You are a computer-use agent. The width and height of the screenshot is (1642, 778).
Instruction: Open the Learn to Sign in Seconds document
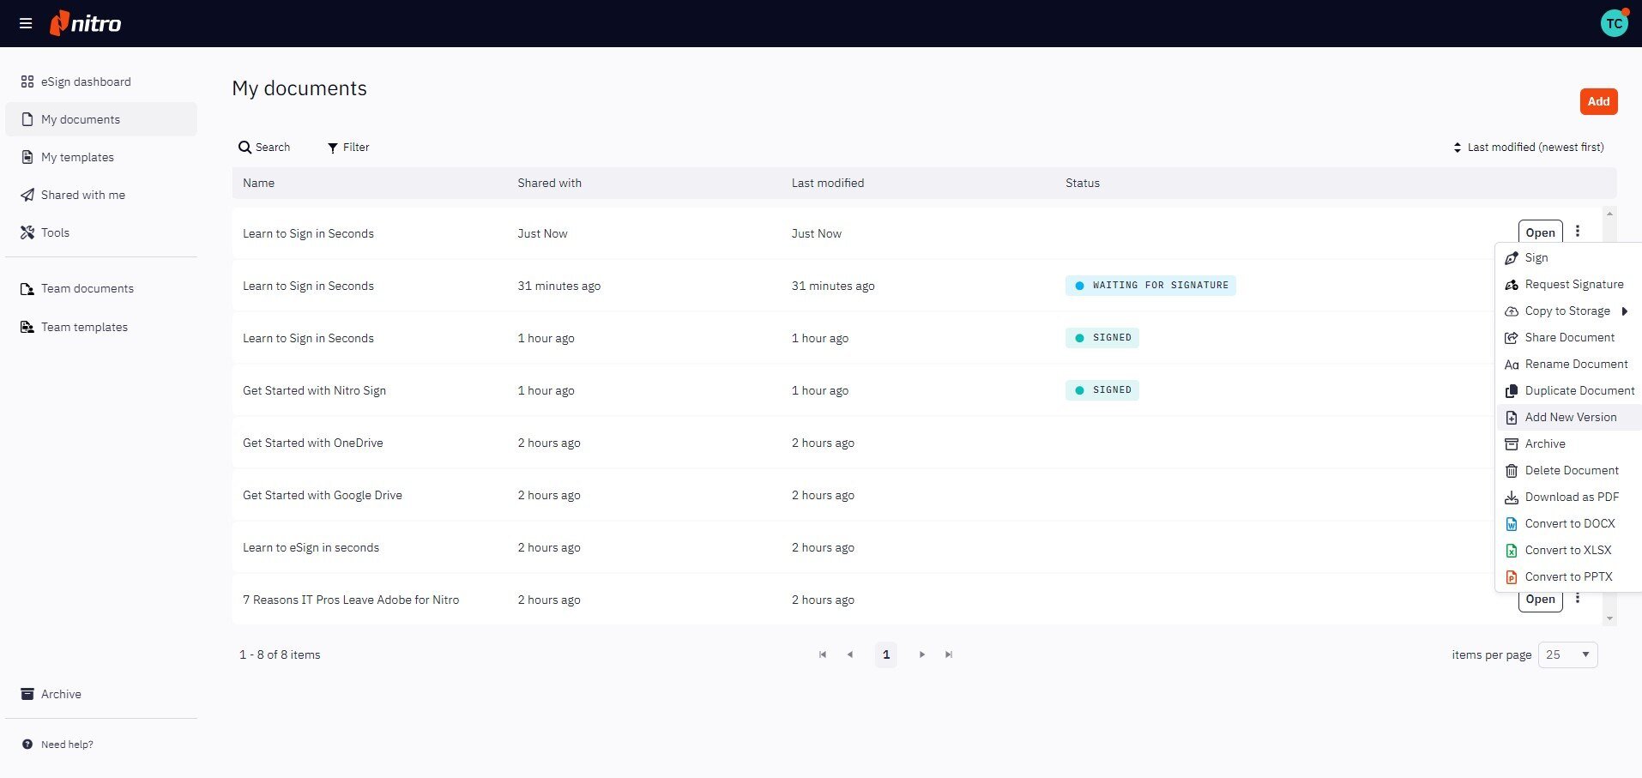[1540, 232]
